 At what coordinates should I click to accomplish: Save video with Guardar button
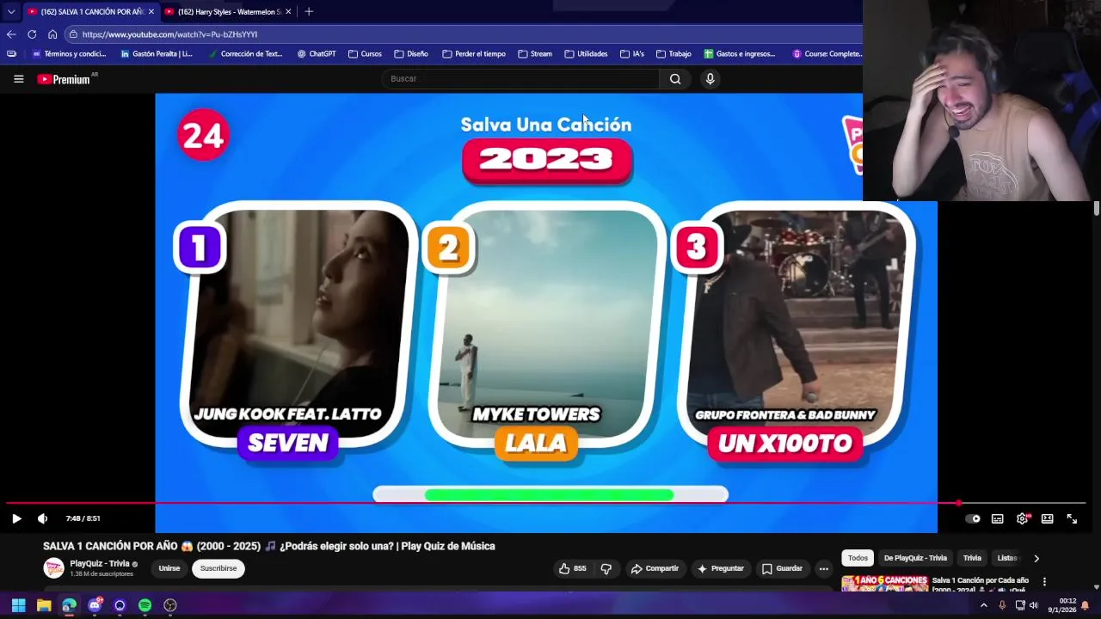pyautogui.click(x=782, y=568)
